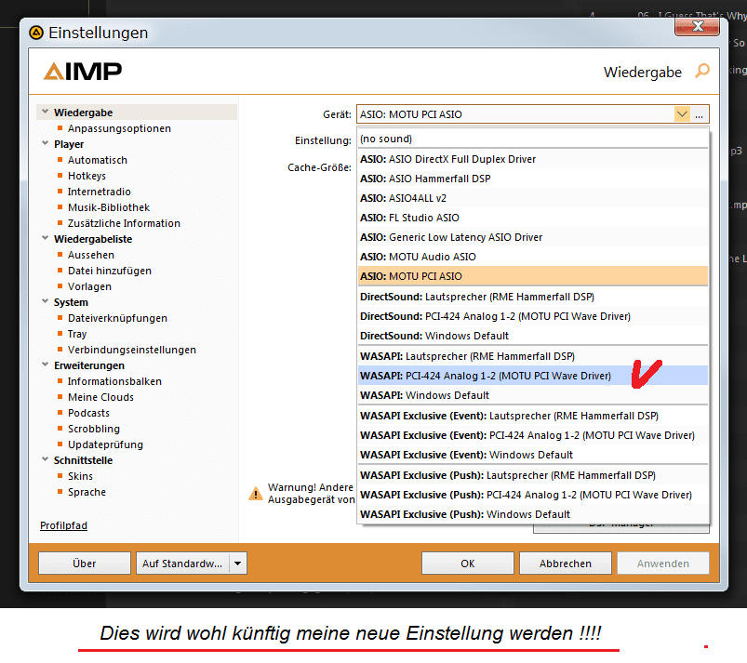Select FL Studio ASIO output

pos(533,218)
